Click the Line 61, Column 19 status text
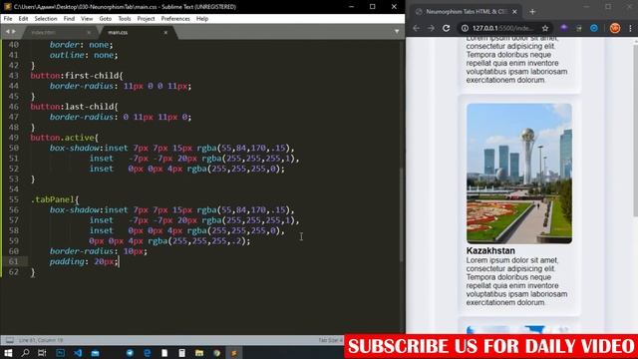 pos(41,340)
